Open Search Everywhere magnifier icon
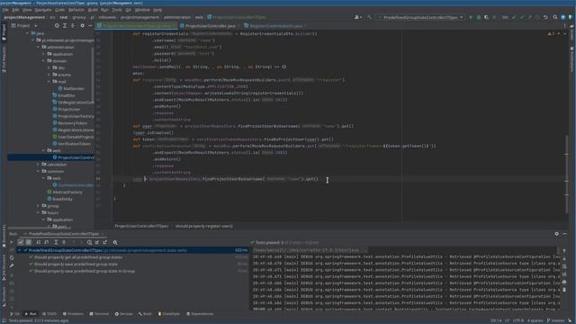Viewport: 576px width, 324px height. (x=555, y=17)
